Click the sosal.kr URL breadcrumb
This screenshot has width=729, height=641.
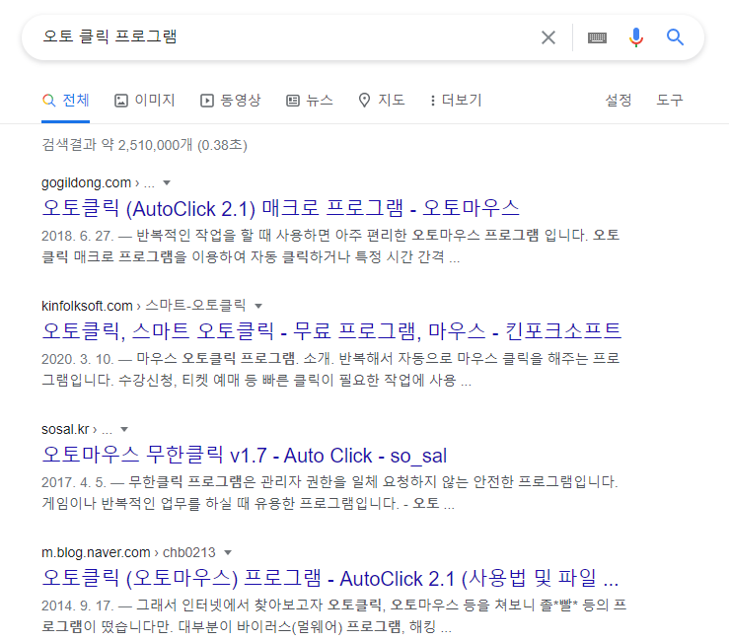point(77,429)
